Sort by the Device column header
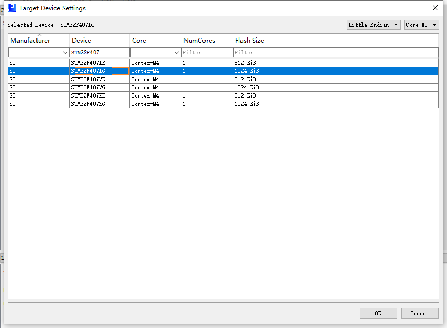This screenshot has width=447, height=328. tap(100, 41)
